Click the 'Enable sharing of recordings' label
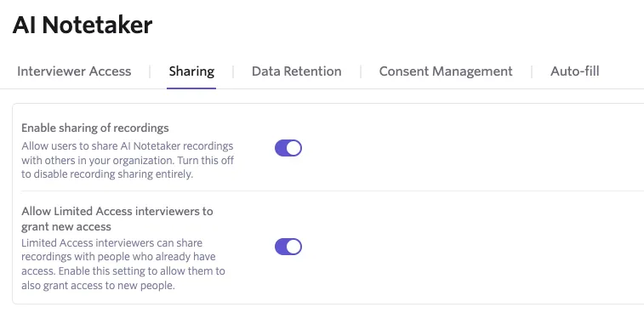 coord(95,128)
